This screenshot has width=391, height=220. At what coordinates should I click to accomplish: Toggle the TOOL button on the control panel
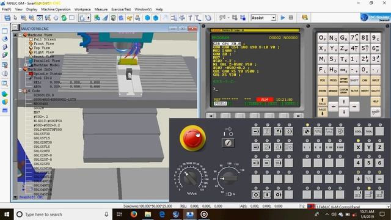click(369, 131)
